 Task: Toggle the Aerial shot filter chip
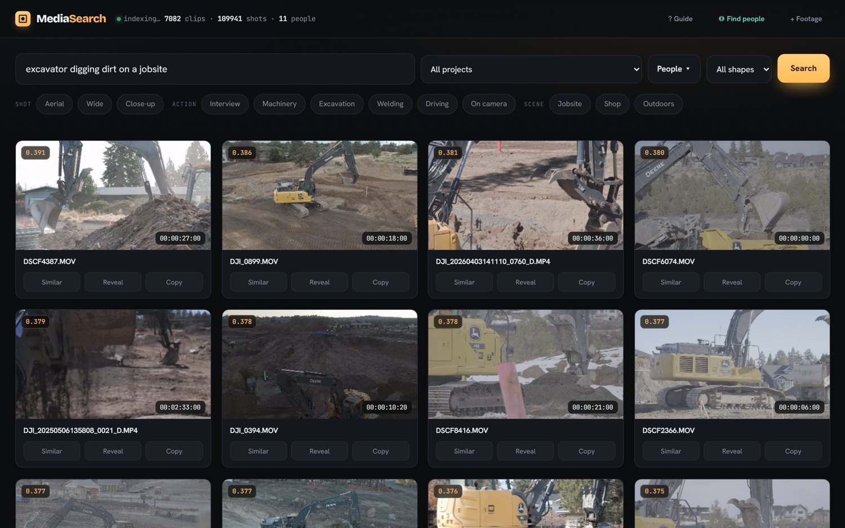tap(55, 104)
